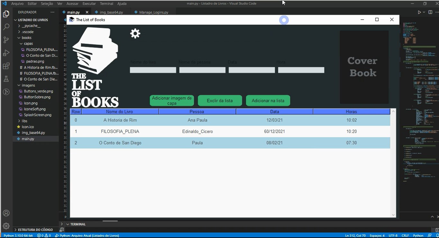Switch to the img_base64.py tab
The width and height of the screenshot is (439, 238).
click(x=111, y=12)
